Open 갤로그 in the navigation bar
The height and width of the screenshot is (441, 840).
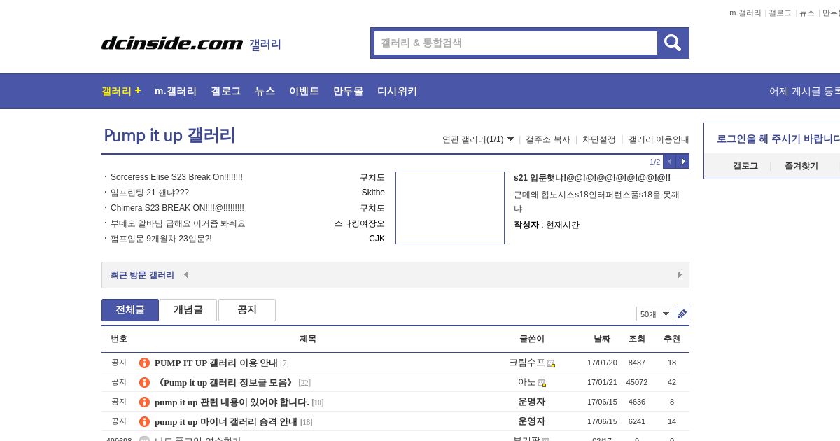point(225,91)
